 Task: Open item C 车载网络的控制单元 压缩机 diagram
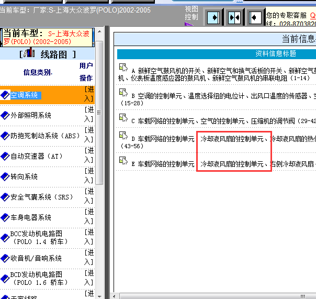[x=224, y=121]
